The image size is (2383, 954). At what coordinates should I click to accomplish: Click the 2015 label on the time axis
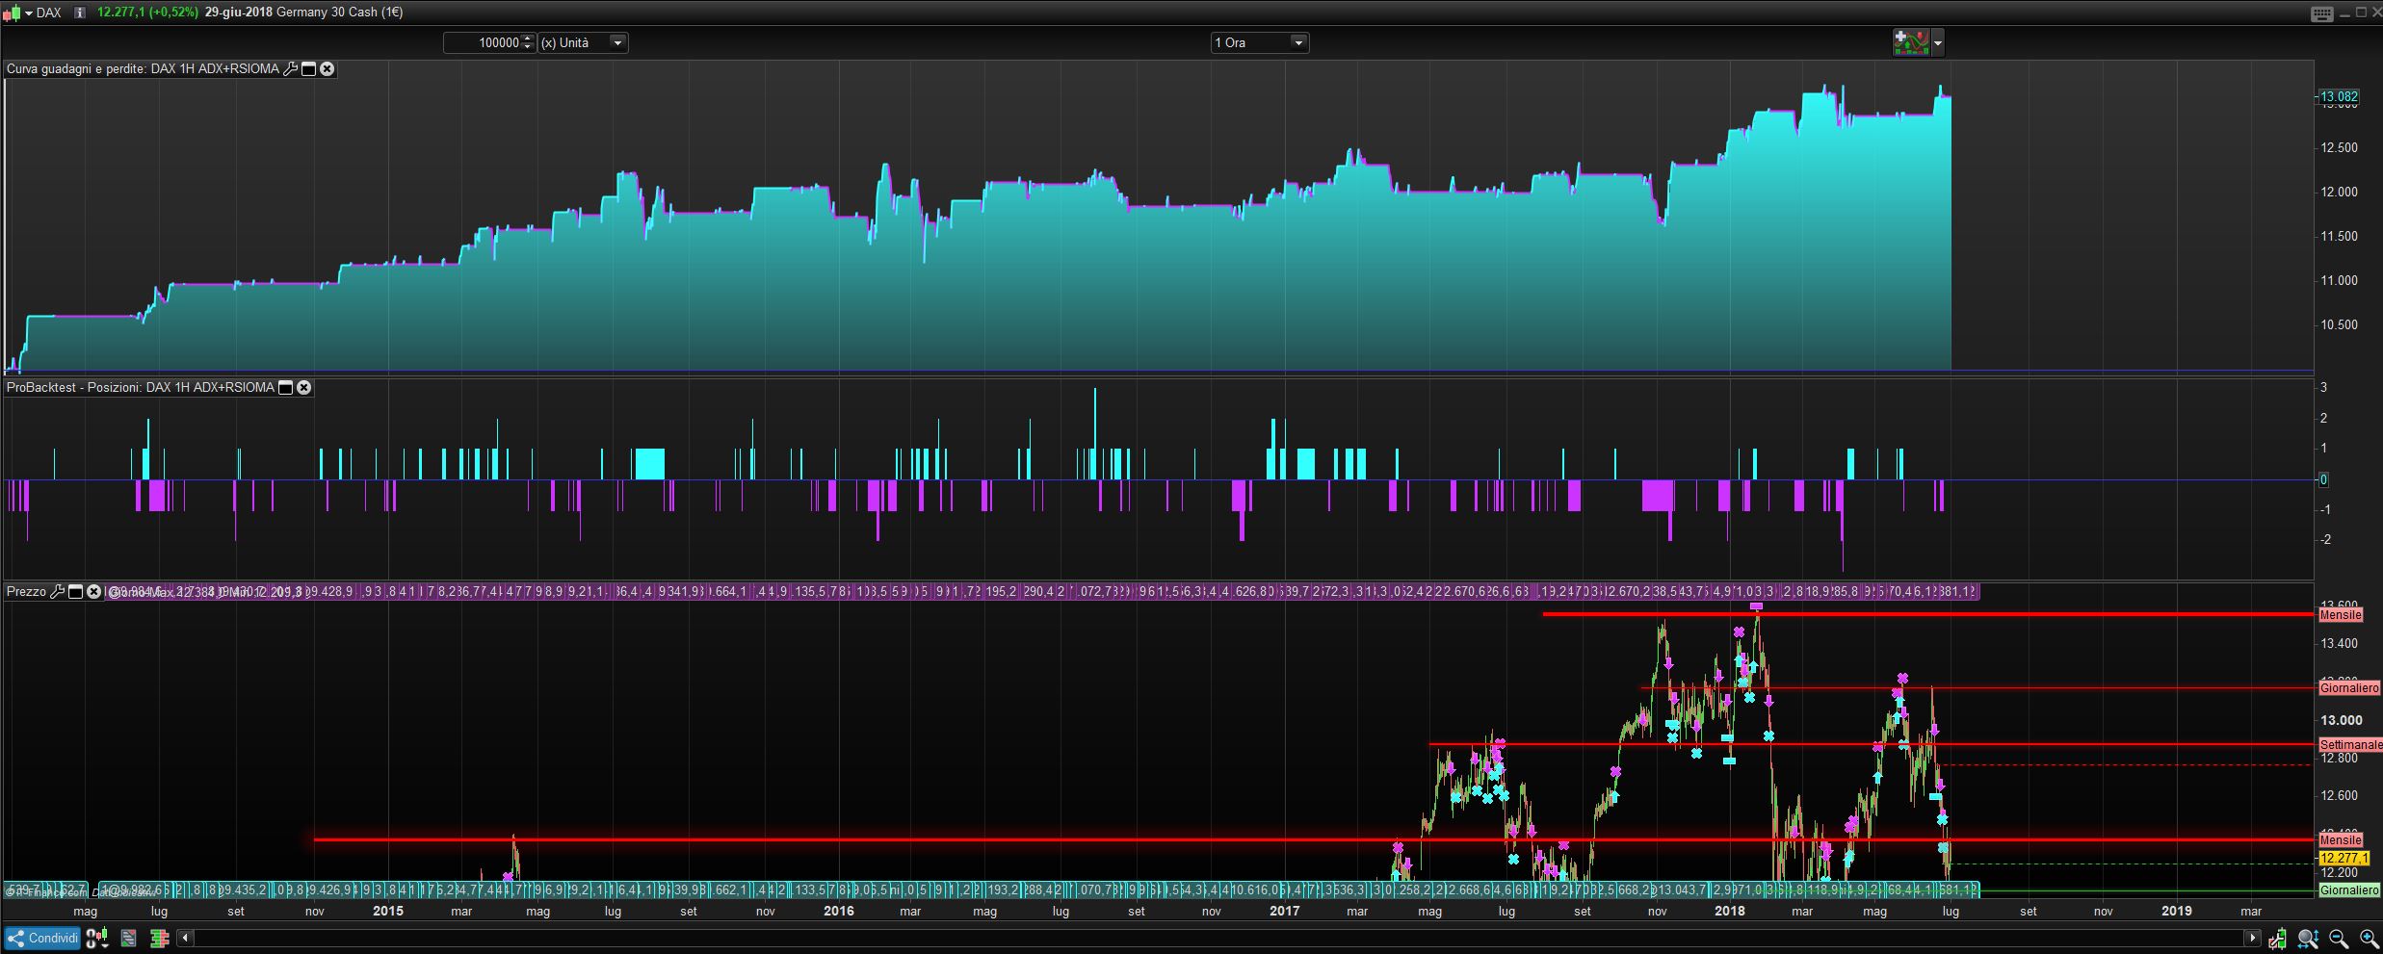coord(388,911)
